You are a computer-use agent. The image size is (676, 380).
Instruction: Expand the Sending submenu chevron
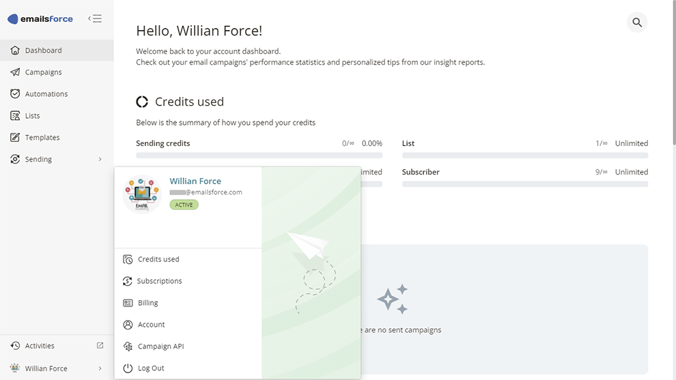pyautogui.click(x=100, y=160)
